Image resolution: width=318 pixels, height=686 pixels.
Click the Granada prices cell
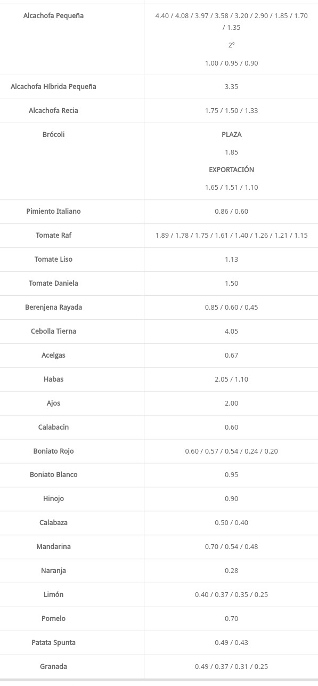tap(231, 666)
